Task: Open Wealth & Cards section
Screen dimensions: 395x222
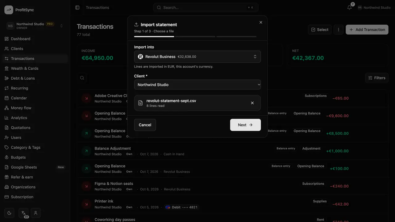Action: pos(35,68)
